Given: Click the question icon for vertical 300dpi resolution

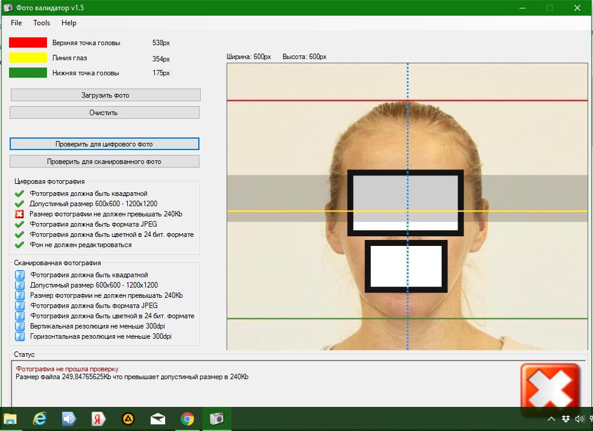Looking at the screenshot, I should [x=20, y=326].
